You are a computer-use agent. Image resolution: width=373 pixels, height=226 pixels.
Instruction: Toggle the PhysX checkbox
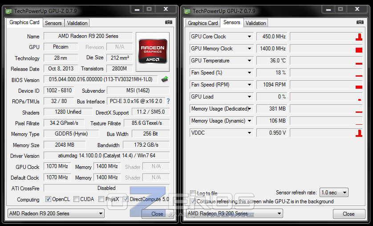tap(101, 199)
